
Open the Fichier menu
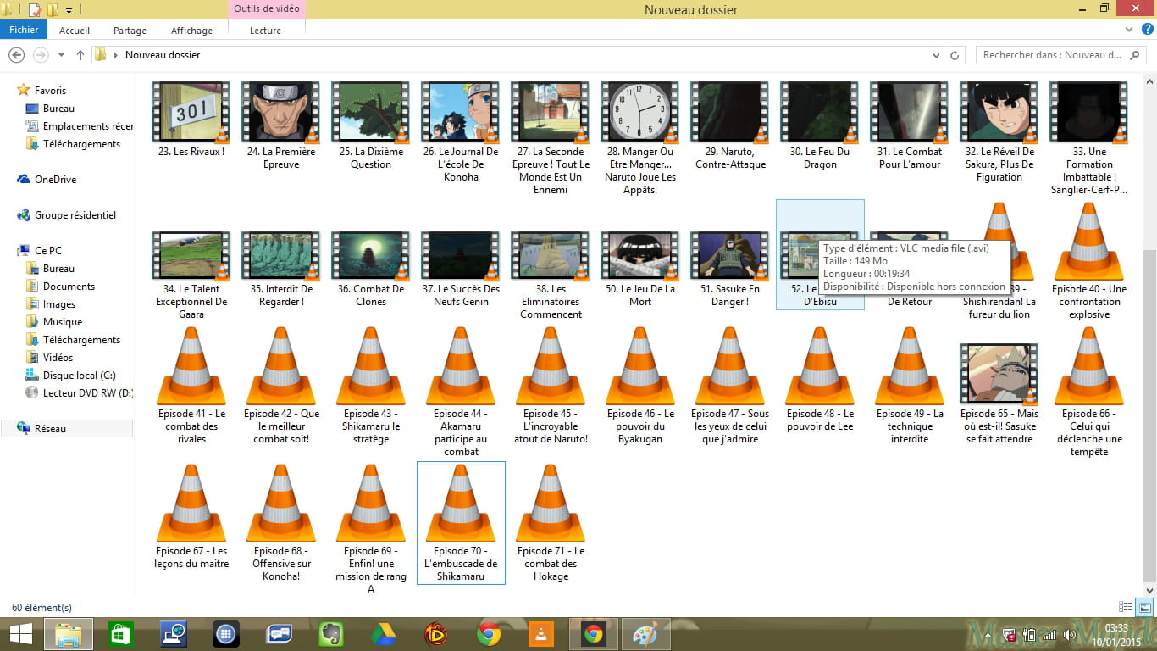24,30
